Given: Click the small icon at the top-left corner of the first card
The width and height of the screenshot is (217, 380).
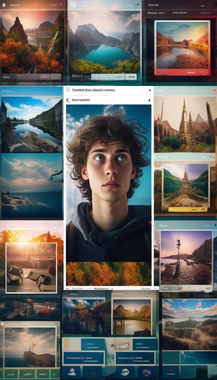Looking at the screenshot, I should (4, 5).
